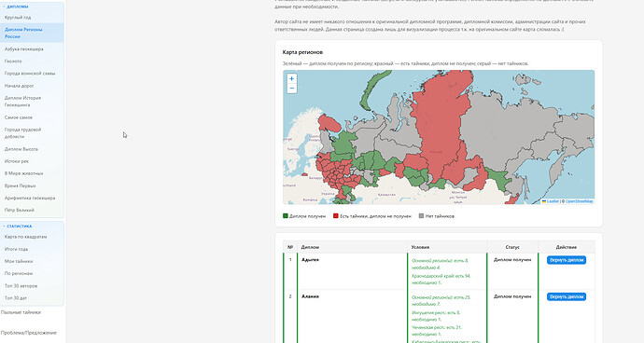The height and width of the screenshot is (343, 644).
Task: Open the 'Пыльные тайники' link
Action: tap(21, 312)
